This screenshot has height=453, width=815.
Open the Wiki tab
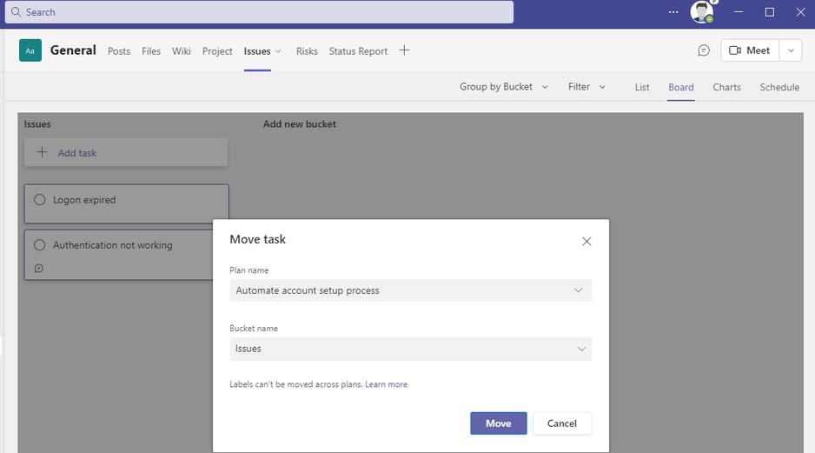point(182,51)
